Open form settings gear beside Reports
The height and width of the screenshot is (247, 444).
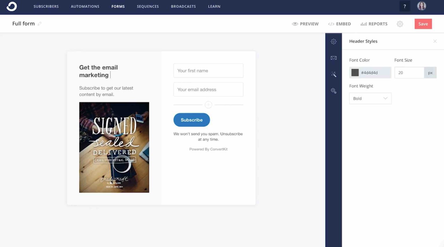[400, 24]
